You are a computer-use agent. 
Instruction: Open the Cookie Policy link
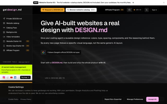click(13, 99)
